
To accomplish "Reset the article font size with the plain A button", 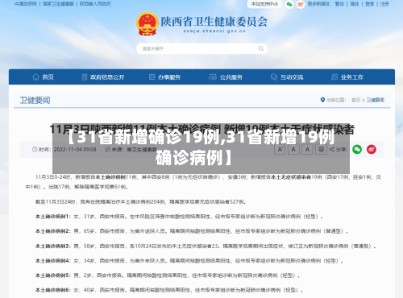I will pyautogui.click(x=307, y=149).
